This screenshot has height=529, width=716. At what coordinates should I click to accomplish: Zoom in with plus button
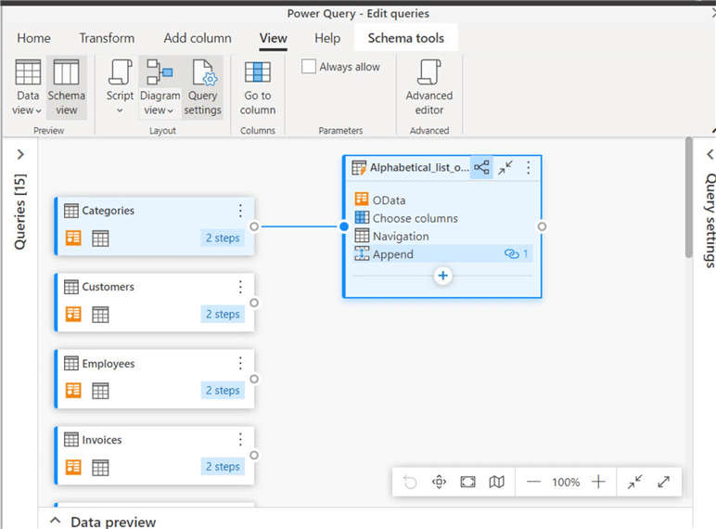[x=598, y=482]
